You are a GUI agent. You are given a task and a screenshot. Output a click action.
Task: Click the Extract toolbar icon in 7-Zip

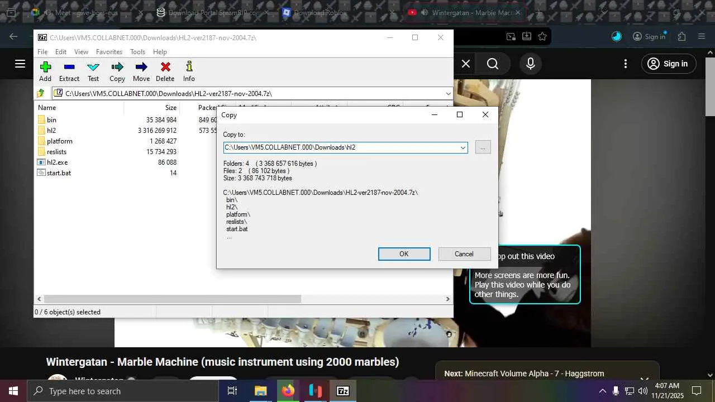point(69,67)
